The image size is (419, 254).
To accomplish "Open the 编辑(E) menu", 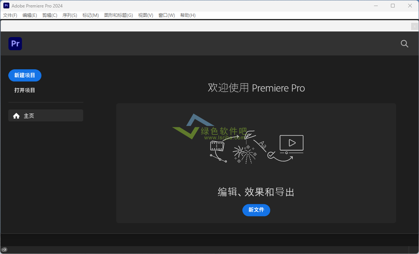I will [x=30, y=15].
